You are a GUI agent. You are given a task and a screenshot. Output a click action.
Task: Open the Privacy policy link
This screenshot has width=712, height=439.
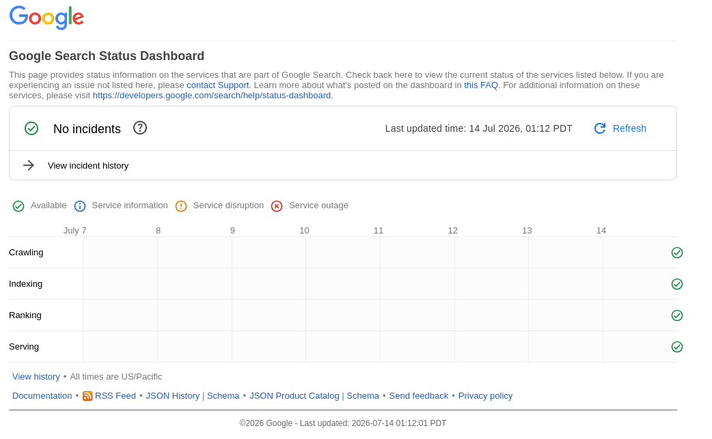[x=485, y=395]
